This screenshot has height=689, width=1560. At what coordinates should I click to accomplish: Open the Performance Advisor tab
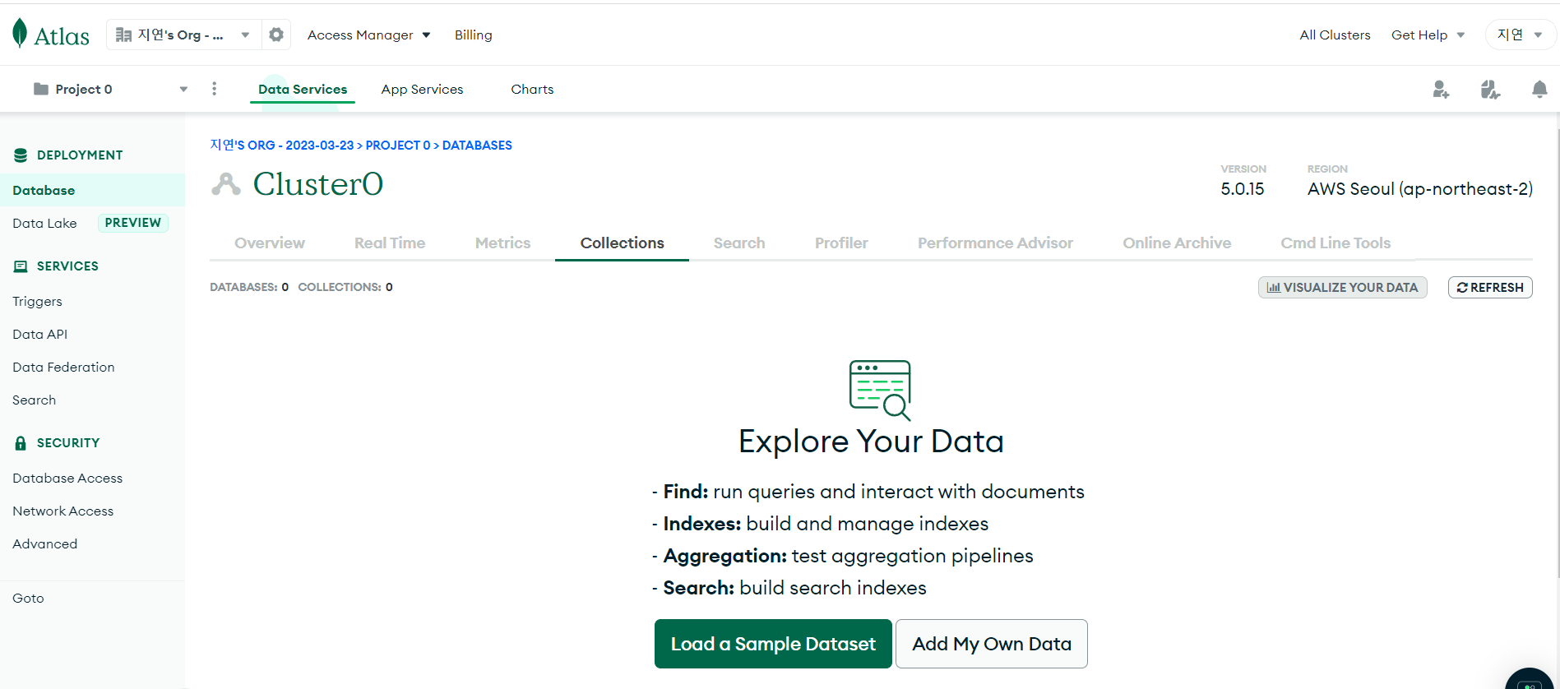995,243
